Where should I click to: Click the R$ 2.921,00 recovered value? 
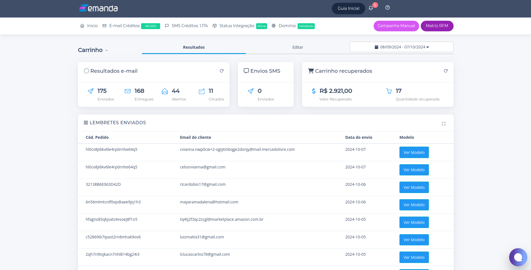click(336, 91)
